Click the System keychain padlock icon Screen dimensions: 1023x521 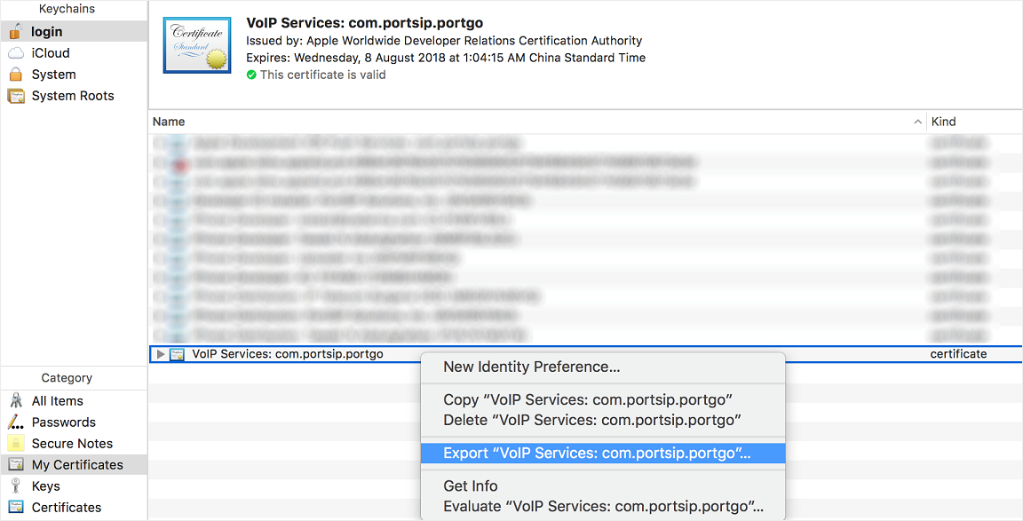click(16, 75)
